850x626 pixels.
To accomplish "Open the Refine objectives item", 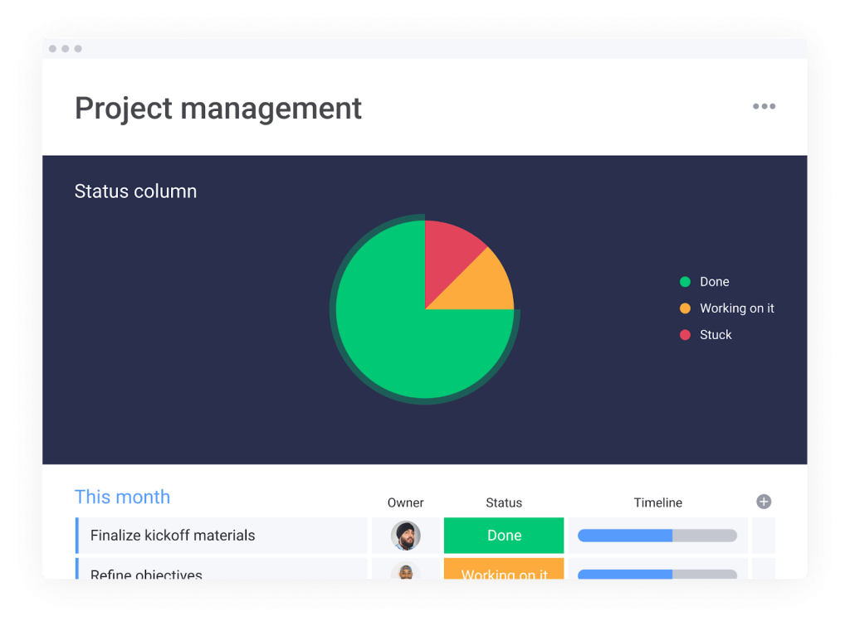I will (x=146, y=573).
